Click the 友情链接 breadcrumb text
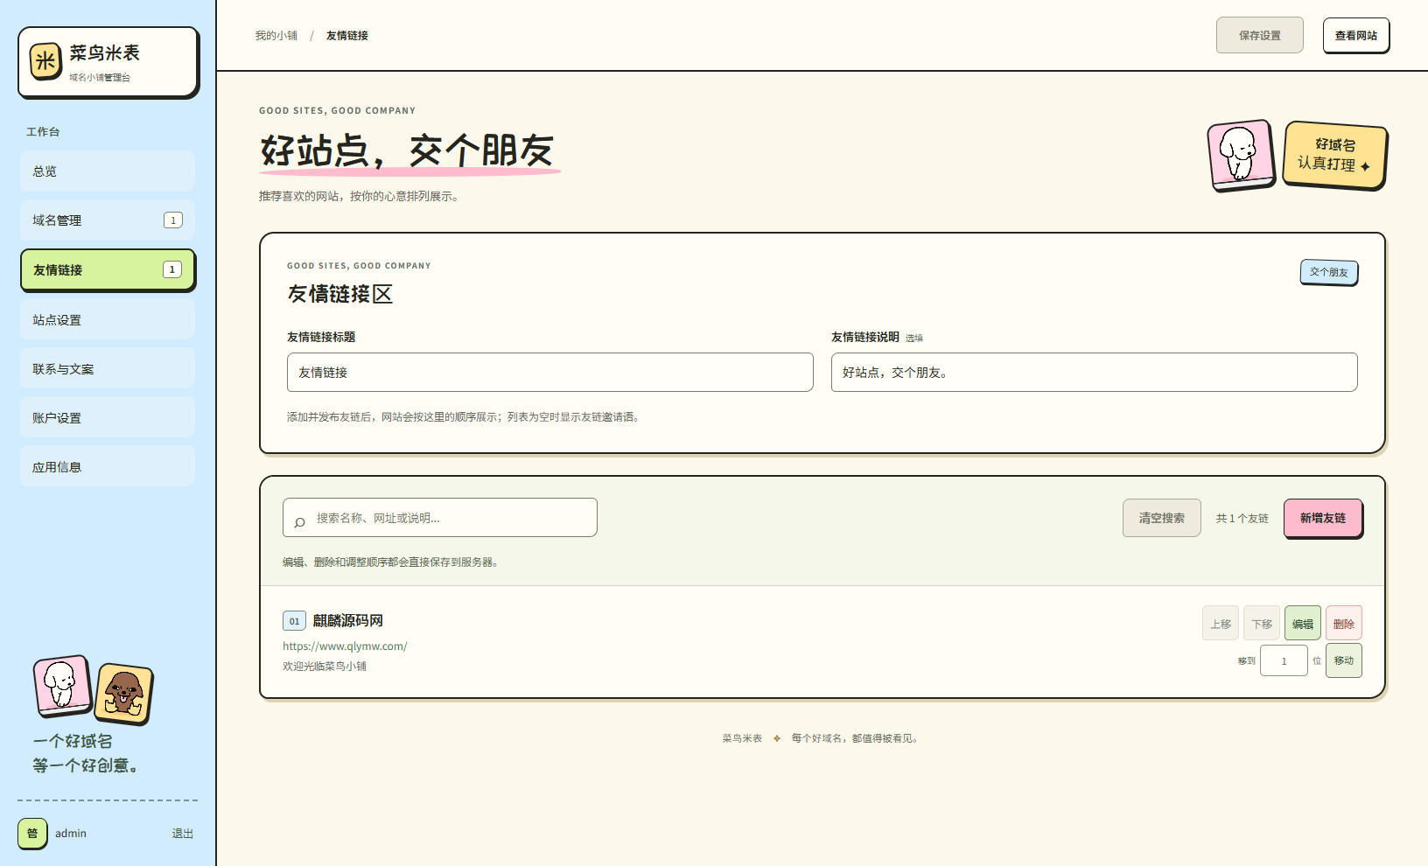 (x=347, y=36)
